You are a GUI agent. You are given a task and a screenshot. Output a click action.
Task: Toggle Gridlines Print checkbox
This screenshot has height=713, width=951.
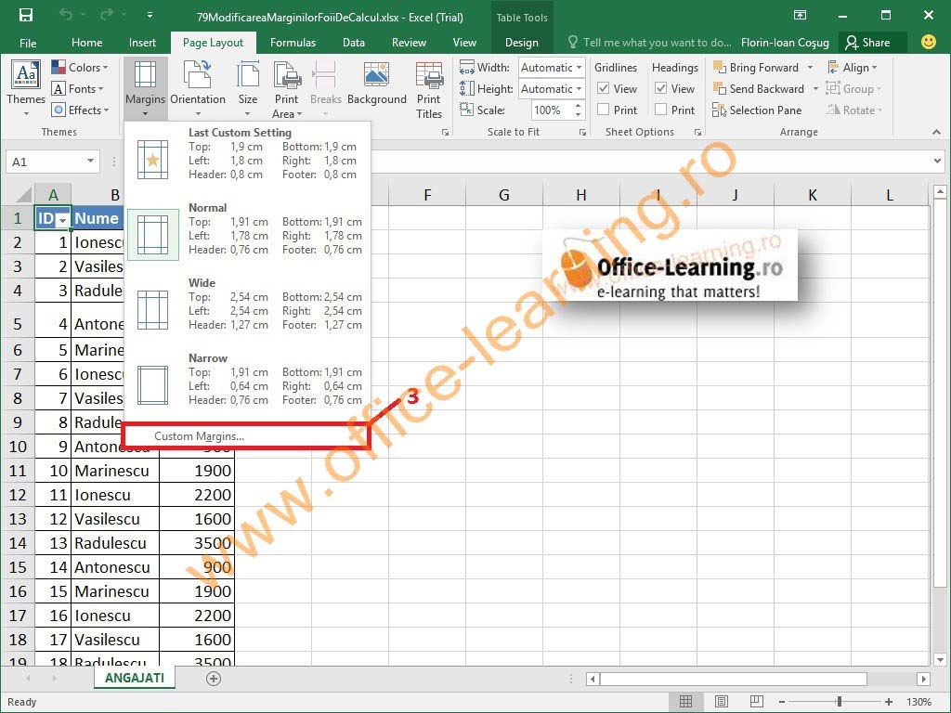(604, 110)
